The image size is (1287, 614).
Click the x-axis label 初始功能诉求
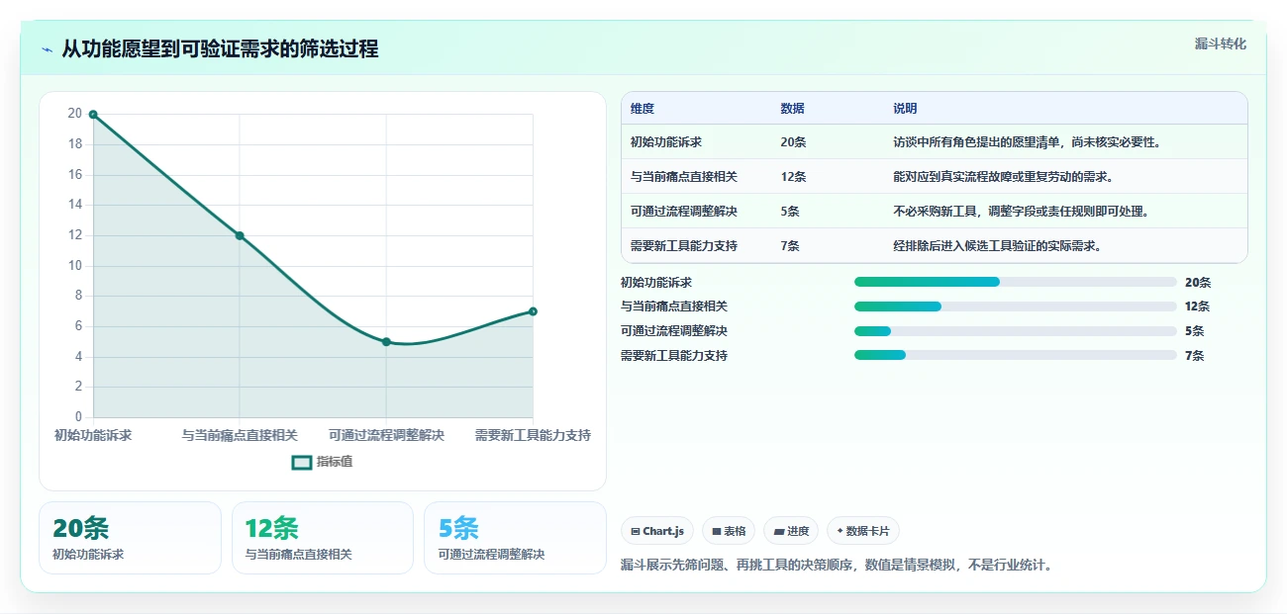point(93,435)
